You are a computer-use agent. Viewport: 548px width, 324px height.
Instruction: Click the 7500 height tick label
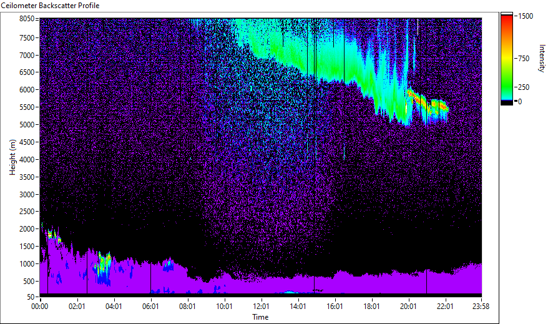point(27,37)
